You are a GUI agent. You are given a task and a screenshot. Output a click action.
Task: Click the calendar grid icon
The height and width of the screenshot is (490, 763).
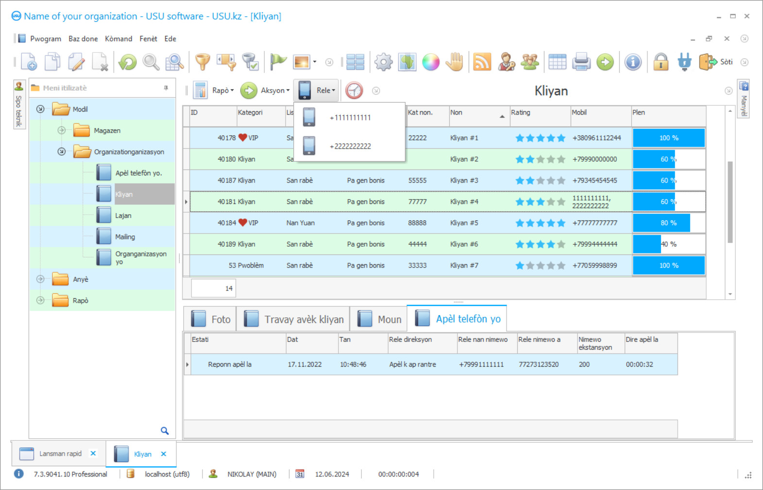[x=557, y=62]
